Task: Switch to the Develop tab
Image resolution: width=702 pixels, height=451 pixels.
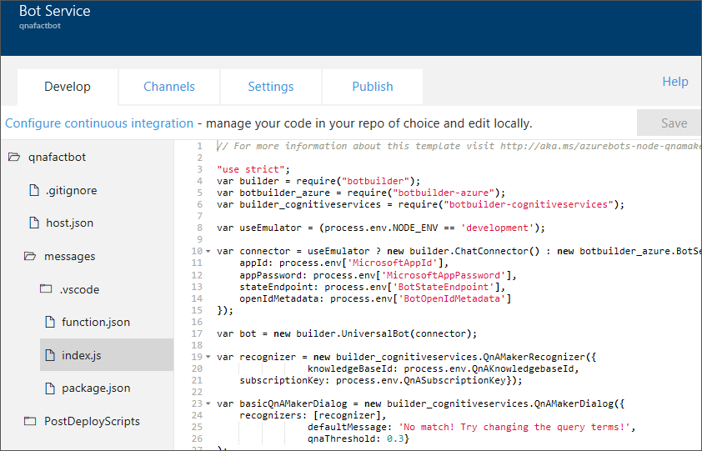Action: click(x=68, y=87)
